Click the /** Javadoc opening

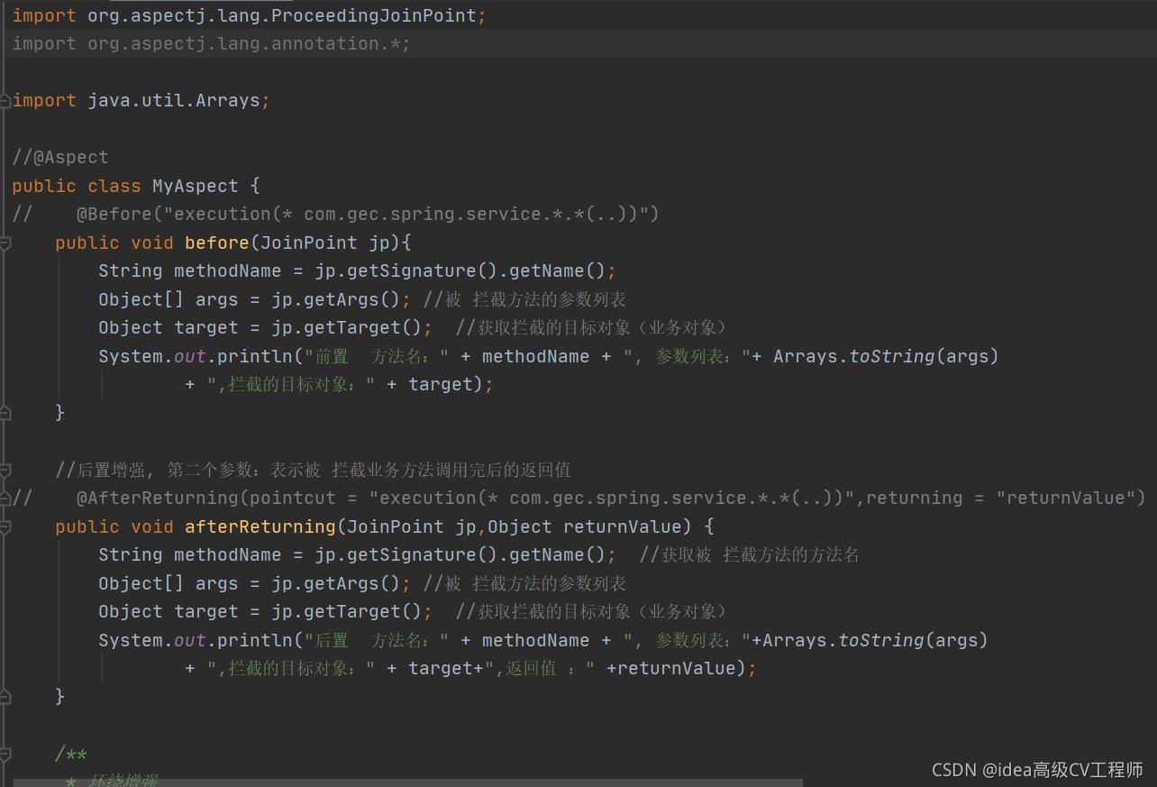click(x=71, y=754)
